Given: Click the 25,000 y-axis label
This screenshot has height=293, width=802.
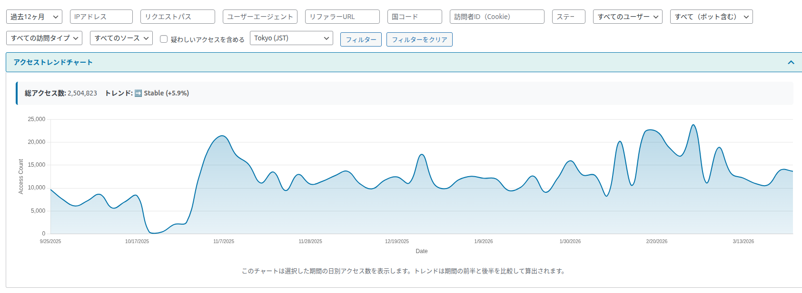Looking at the screenshot, I should 37,119.
